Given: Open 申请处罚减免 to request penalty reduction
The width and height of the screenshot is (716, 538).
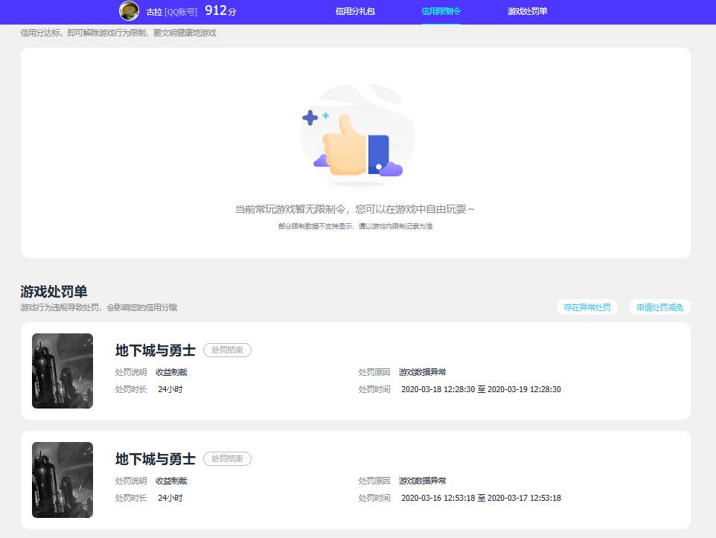Looking at the screenshot, I should (659, 307).
